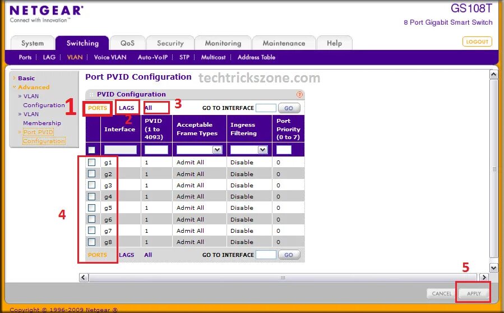Click the top GO button
Screen dimensions: 504x313
click(x=289, y=108)
